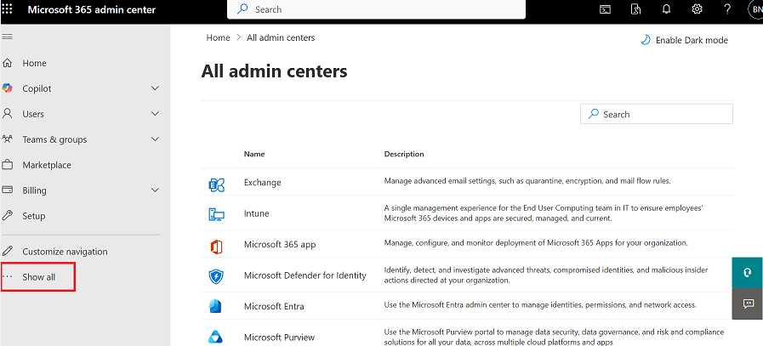The width and height of the screenshot is (763, 346).
Task: Open Copilot in the sidebar
Action: click(37, 88)
